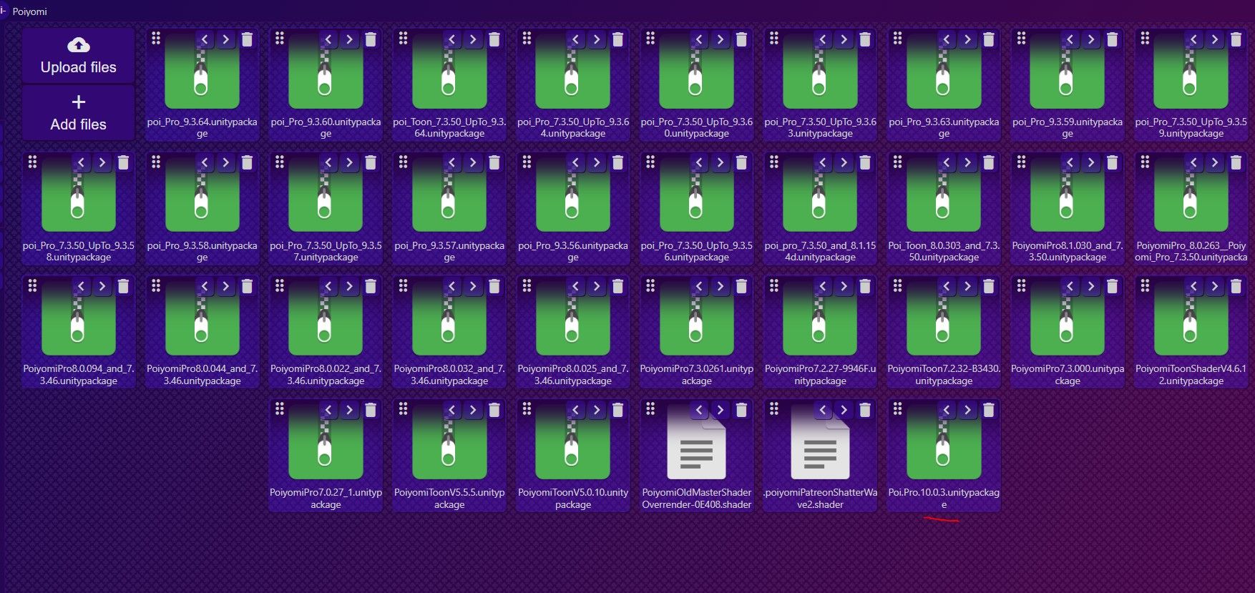Delete poi_Pro_9.3.64.unitypackage with its trash icon
This screenshot has height=593, width=1255.
click(x=247, y=39)
